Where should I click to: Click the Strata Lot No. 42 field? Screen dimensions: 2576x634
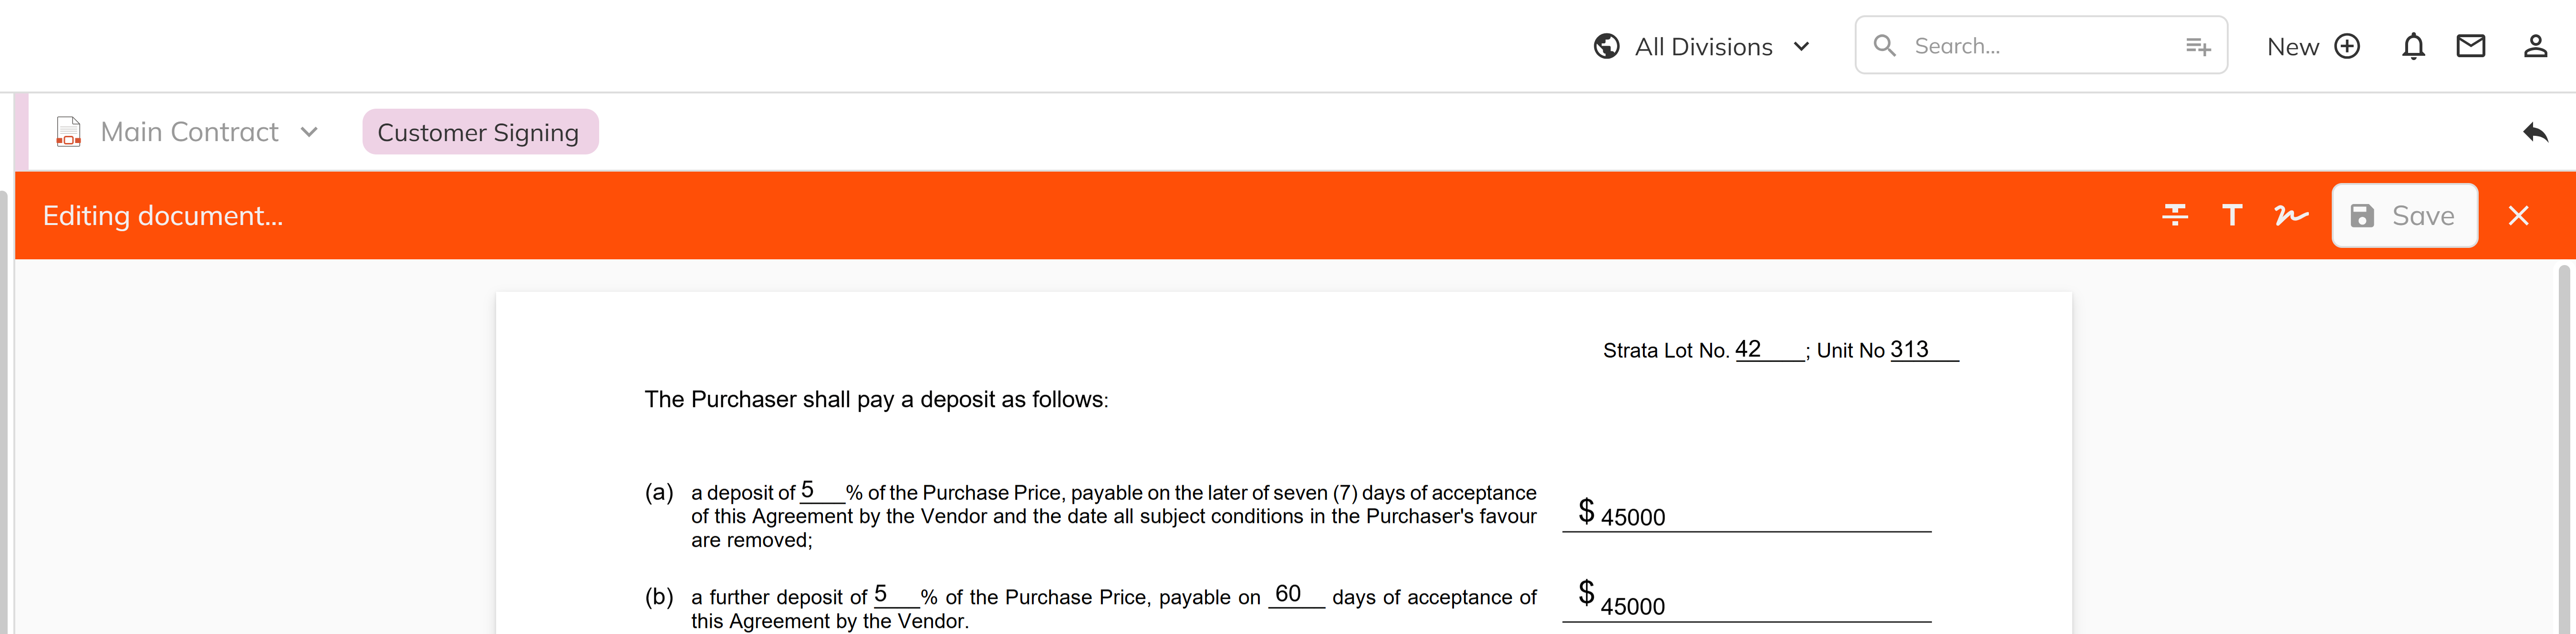pyautogui.click(x=1767, y=350)
